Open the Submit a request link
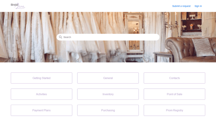The image size is (216, 117). tap(181, 6)
